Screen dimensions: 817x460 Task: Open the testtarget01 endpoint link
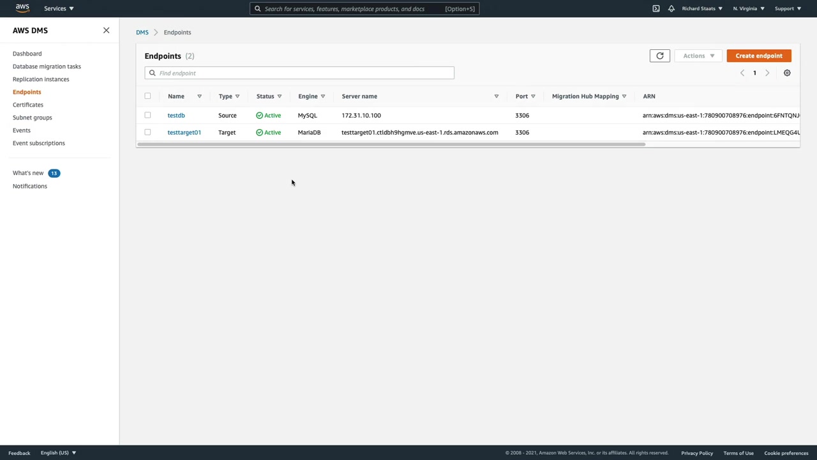184,132
